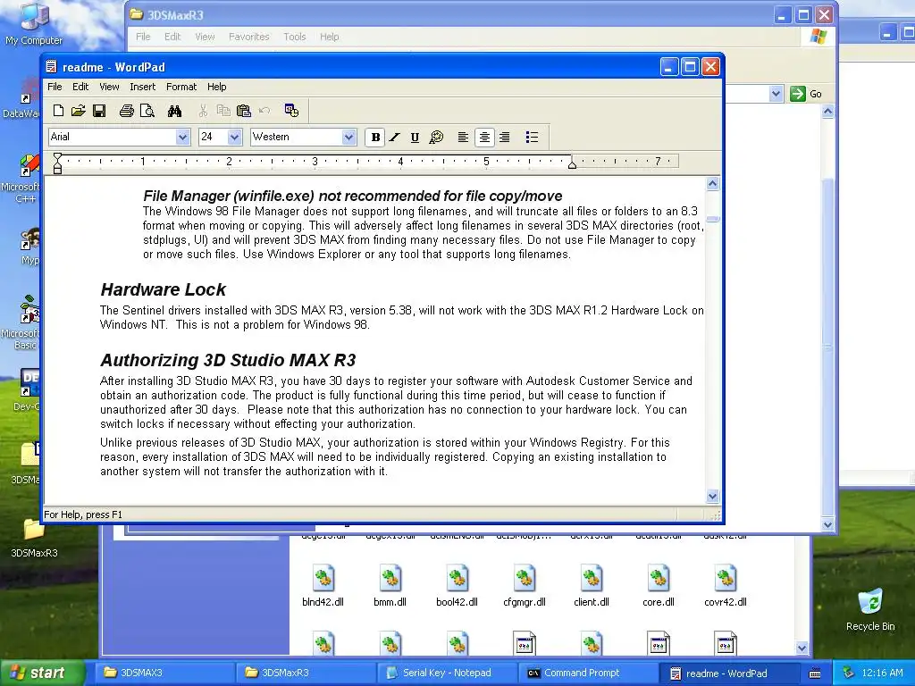Expand the Western script dropdown

pyautogui.click(x=349, y=137)
